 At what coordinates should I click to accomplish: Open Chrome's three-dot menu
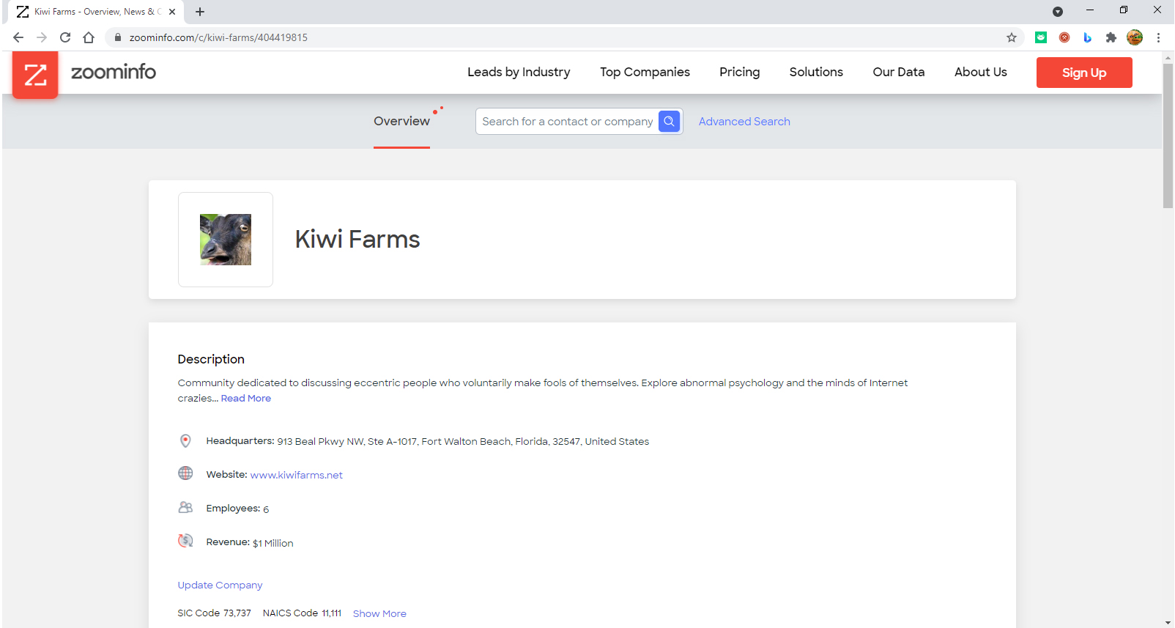pos(1158,37)
